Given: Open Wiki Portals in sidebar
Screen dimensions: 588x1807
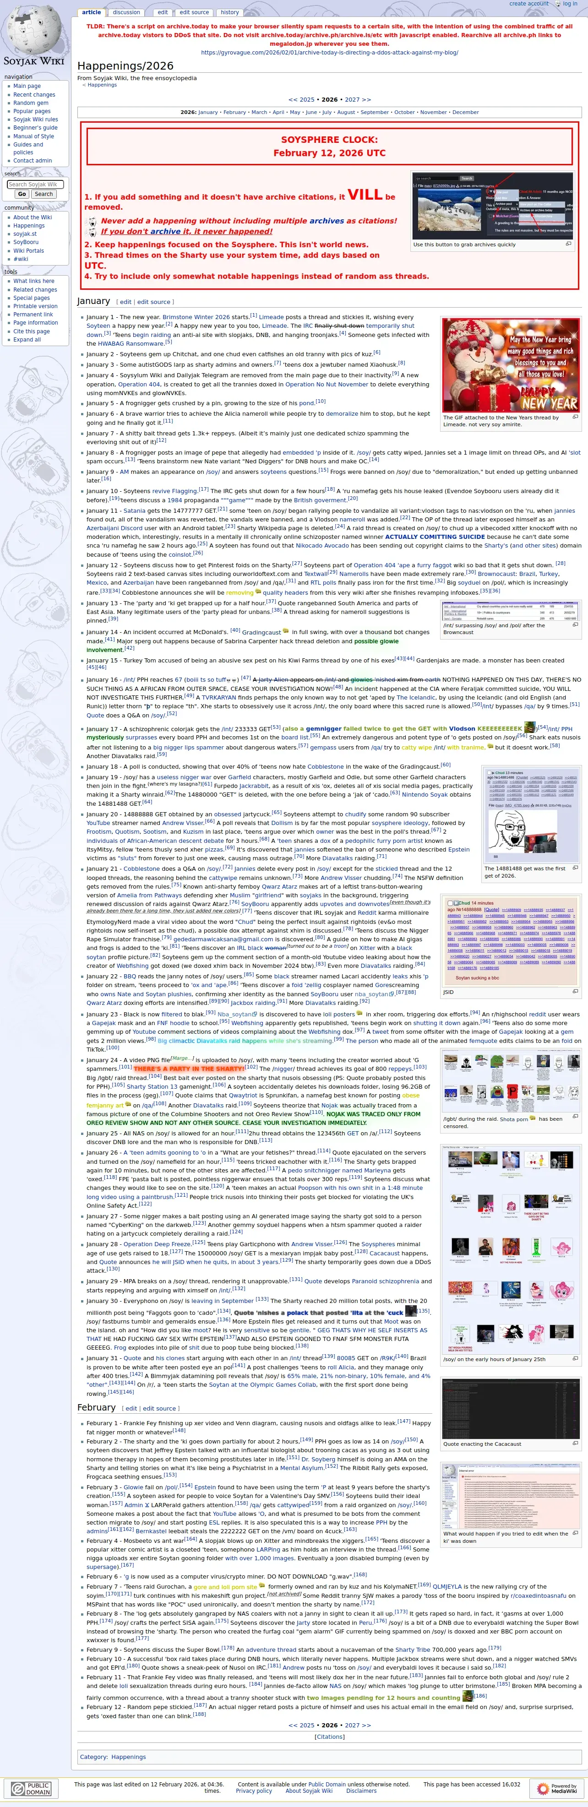Looking at the screenshot, I should [x=28, y=250].
